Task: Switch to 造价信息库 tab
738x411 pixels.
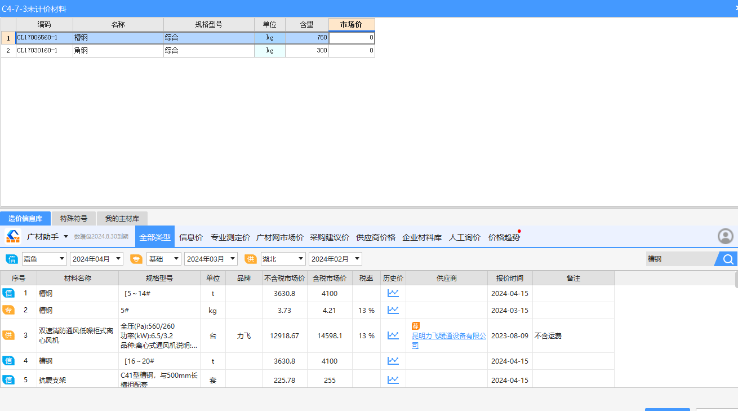Action: (x=25, y=219)
